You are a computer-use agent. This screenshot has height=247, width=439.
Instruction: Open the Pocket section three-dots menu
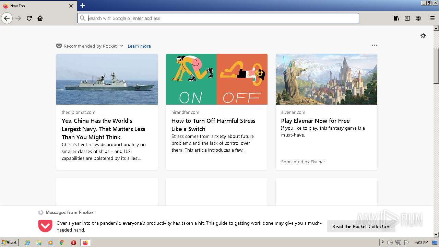375,45
